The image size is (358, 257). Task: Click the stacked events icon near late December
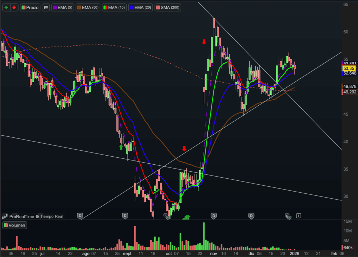[288, 216]
